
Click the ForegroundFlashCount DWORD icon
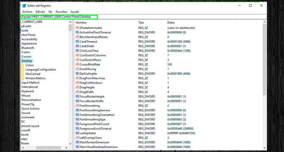click(x=77, y=124)
